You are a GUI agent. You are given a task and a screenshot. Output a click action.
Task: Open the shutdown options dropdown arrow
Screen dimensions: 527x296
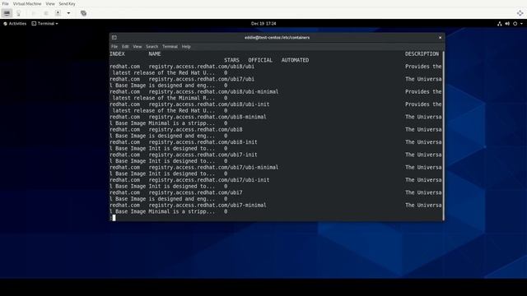68,13
